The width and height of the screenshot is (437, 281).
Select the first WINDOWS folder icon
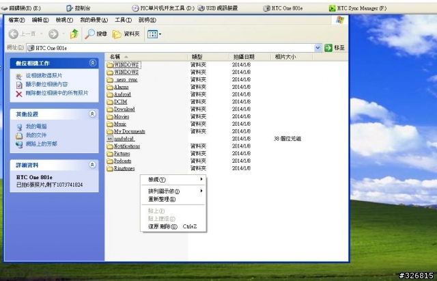point(110,65)
